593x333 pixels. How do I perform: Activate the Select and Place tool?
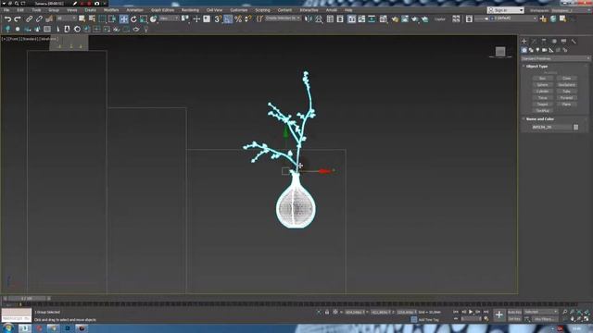coord(153,18)
